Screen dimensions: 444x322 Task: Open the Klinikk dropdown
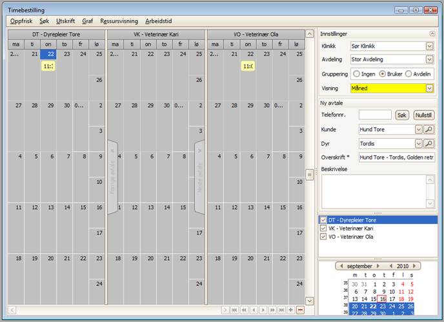(x=429, y=46)
